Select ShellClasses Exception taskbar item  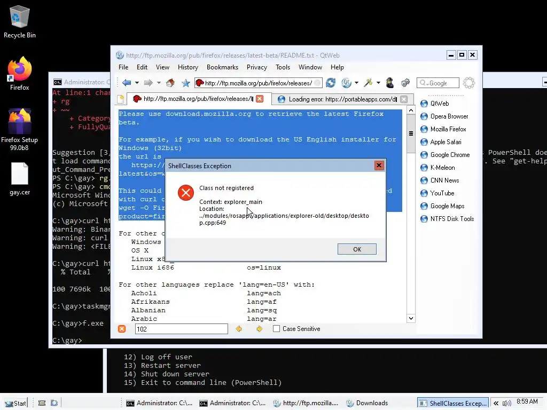tap(453, 403)
